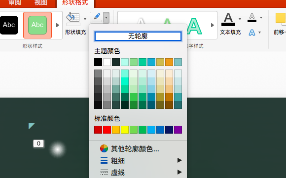Pick the red standard color swatch

[107, 130]
